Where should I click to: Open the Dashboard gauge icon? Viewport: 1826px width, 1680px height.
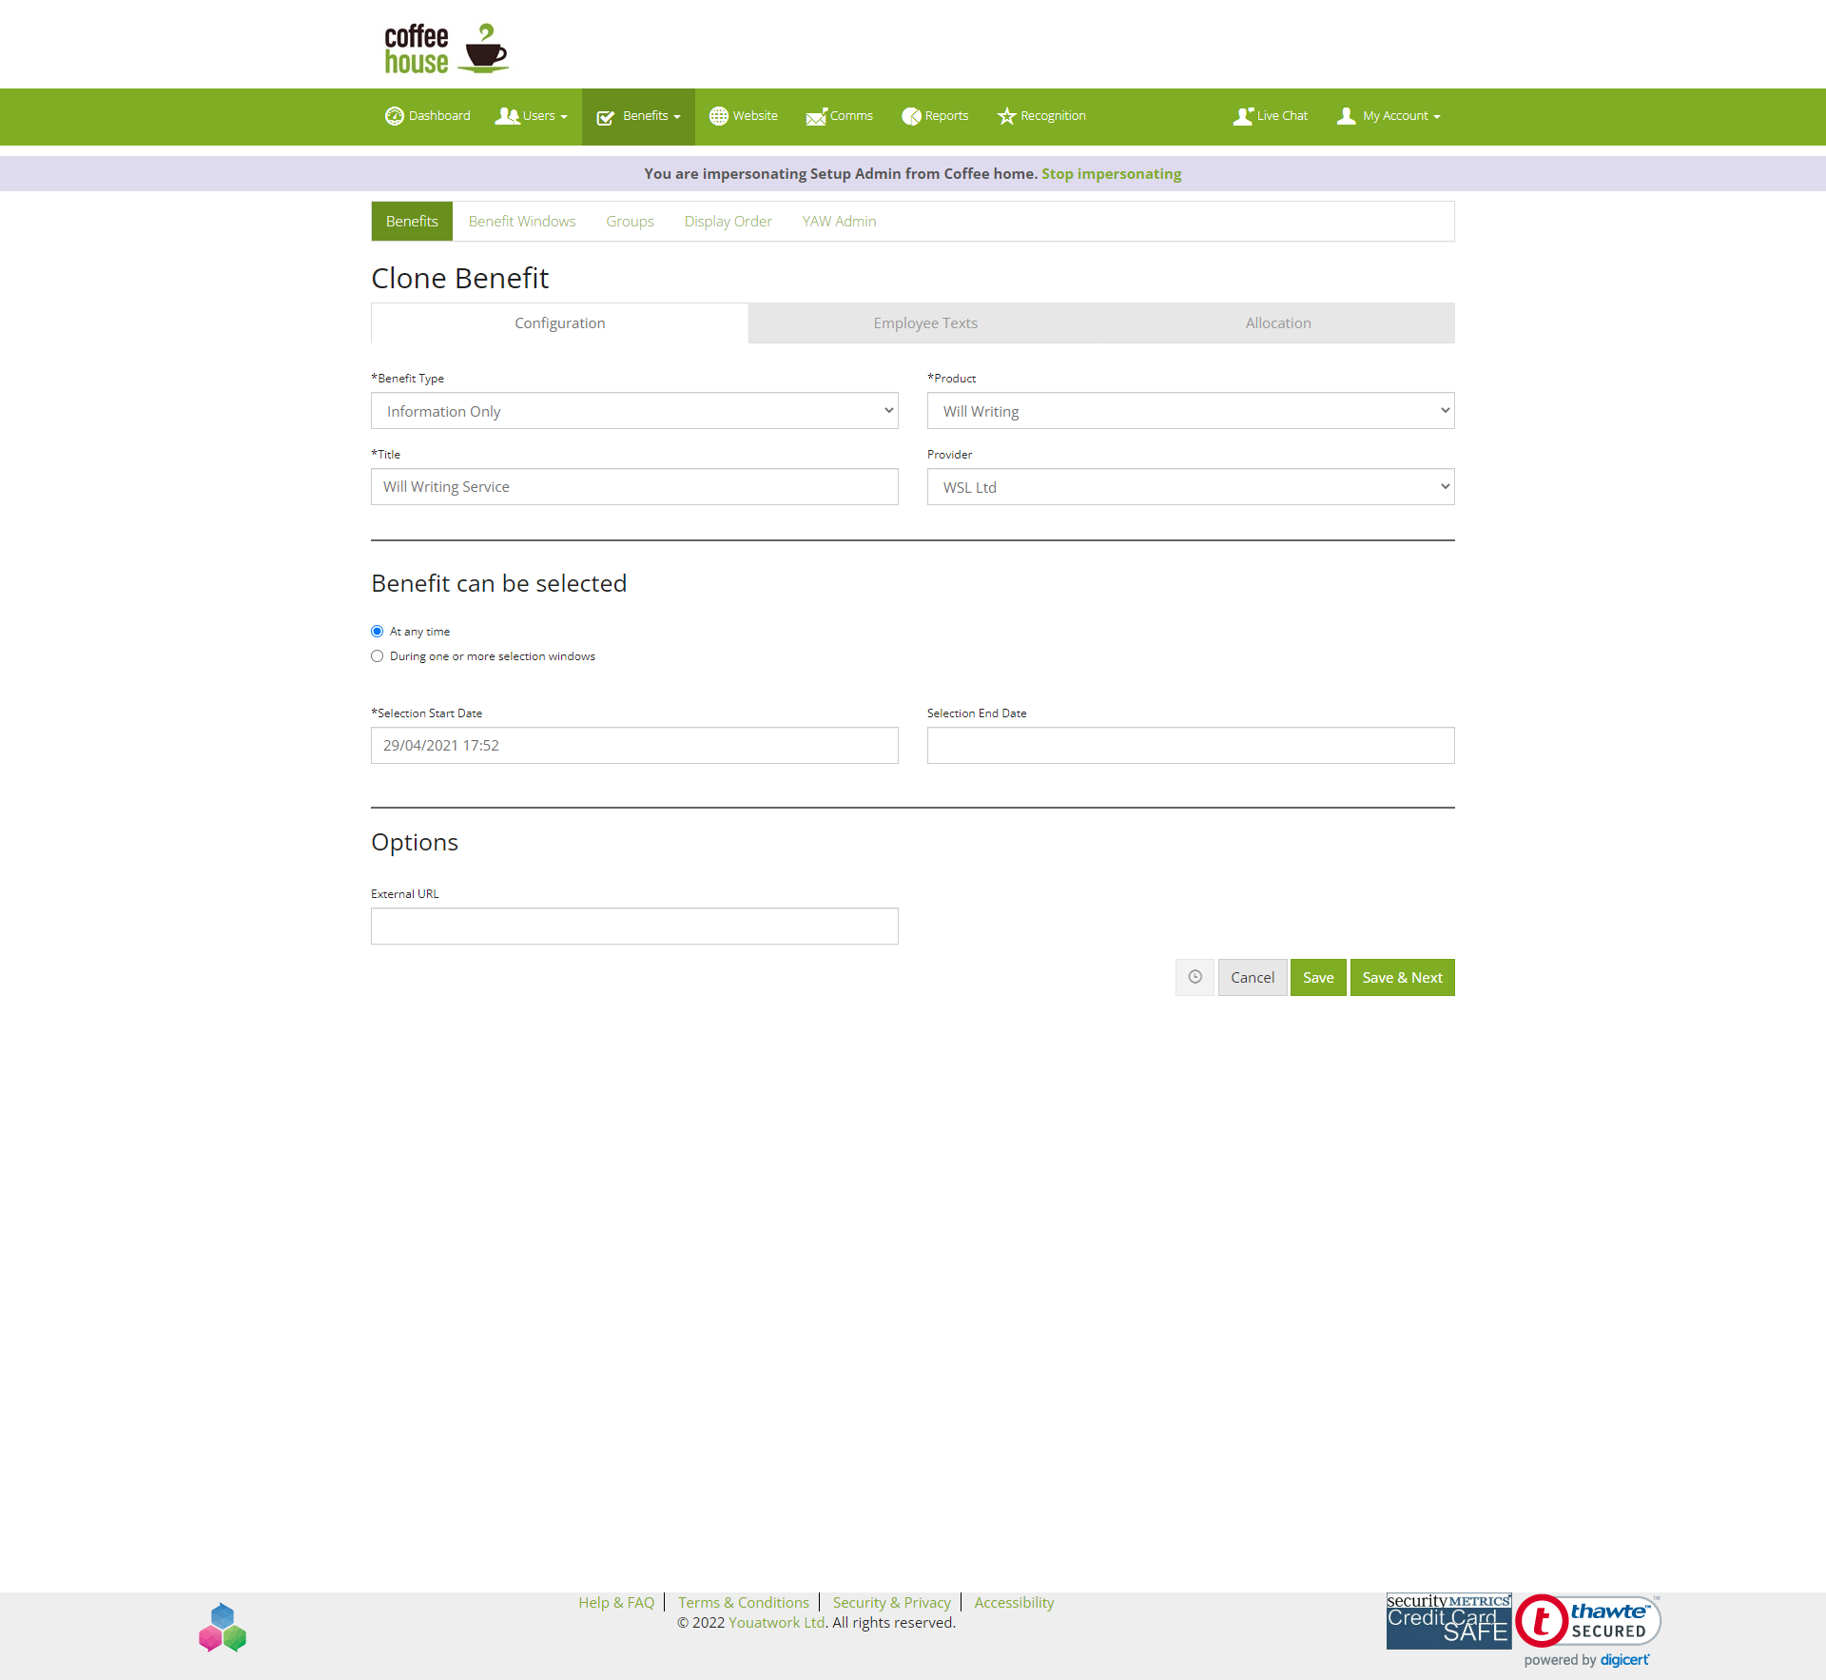[394, 116]
